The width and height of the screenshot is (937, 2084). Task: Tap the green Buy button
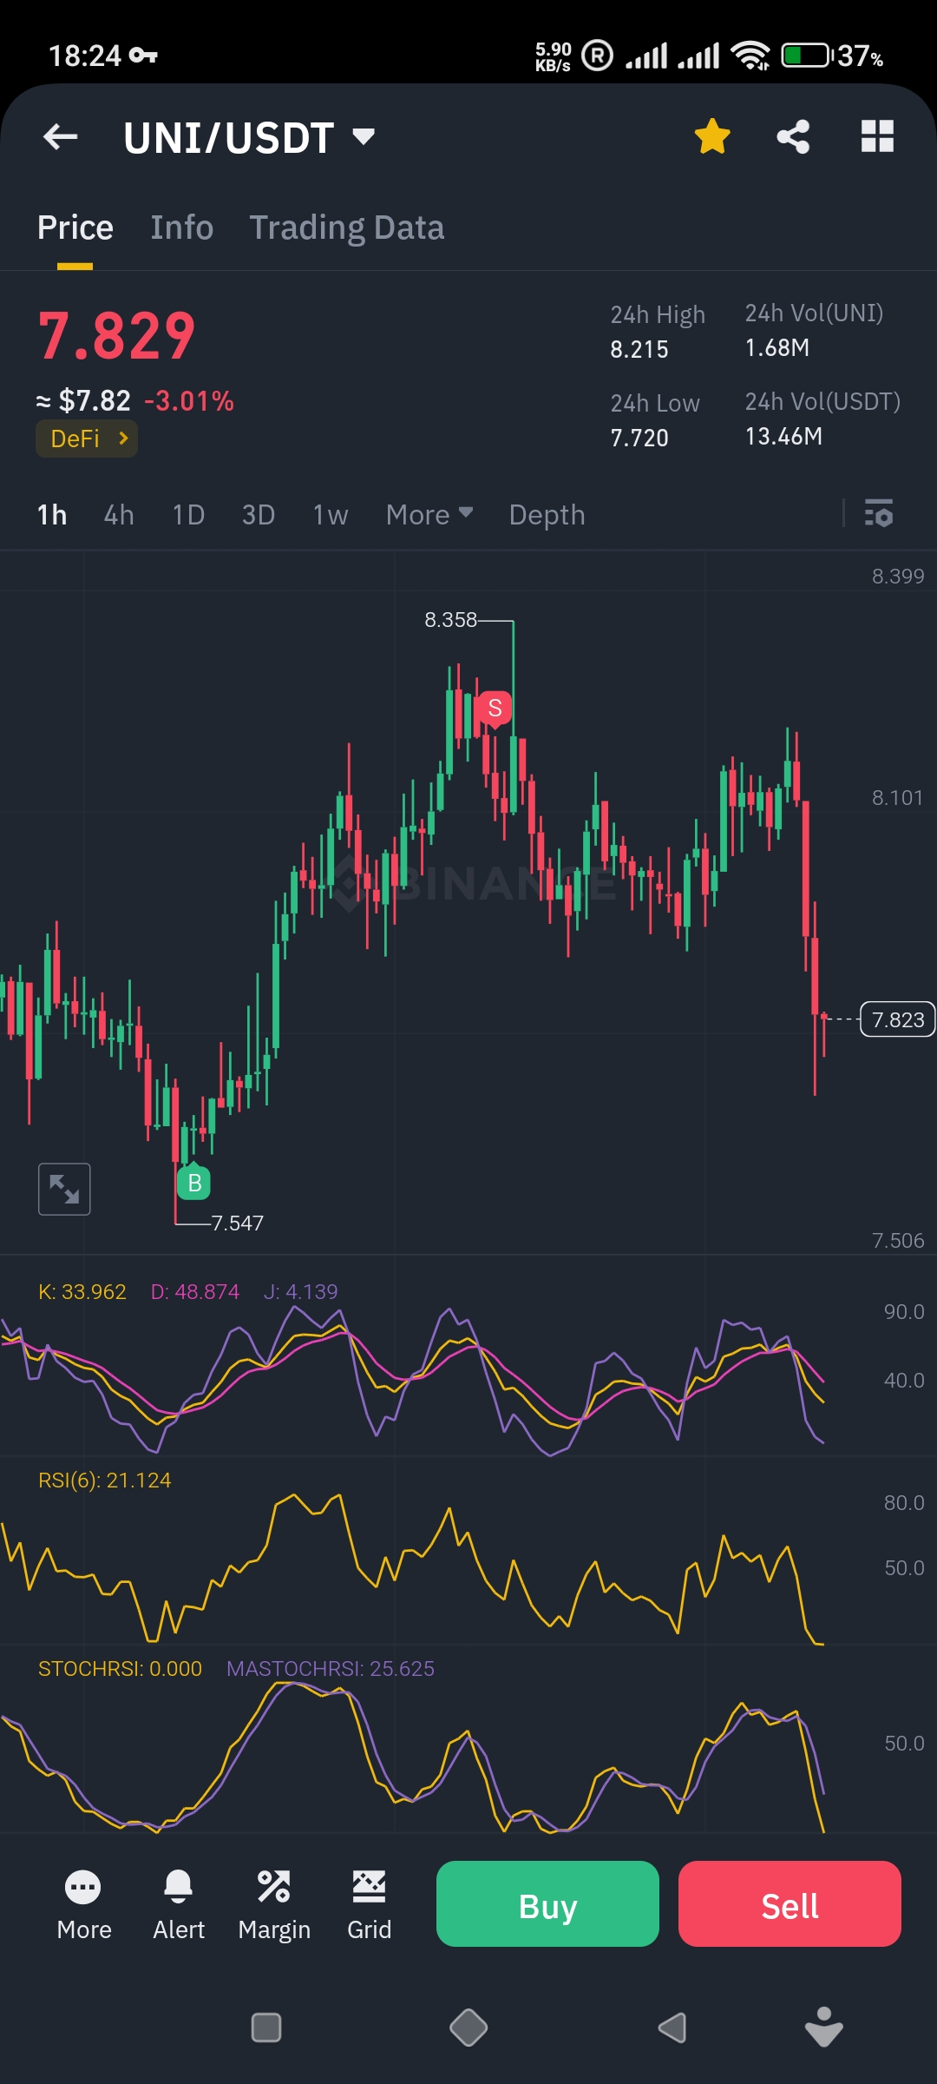click(547, 1903)
